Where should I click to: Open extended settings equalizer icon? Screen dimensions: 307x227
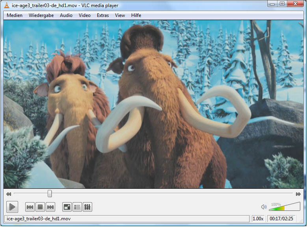(x=87, y=207)
